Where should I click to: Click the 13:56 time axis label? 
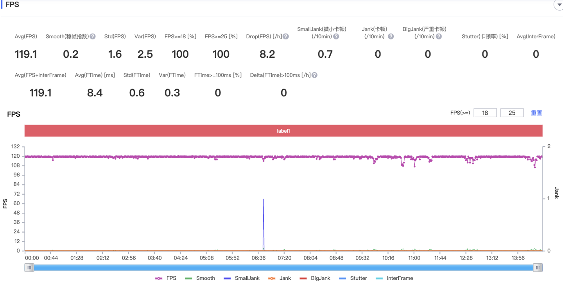(518, 258)
